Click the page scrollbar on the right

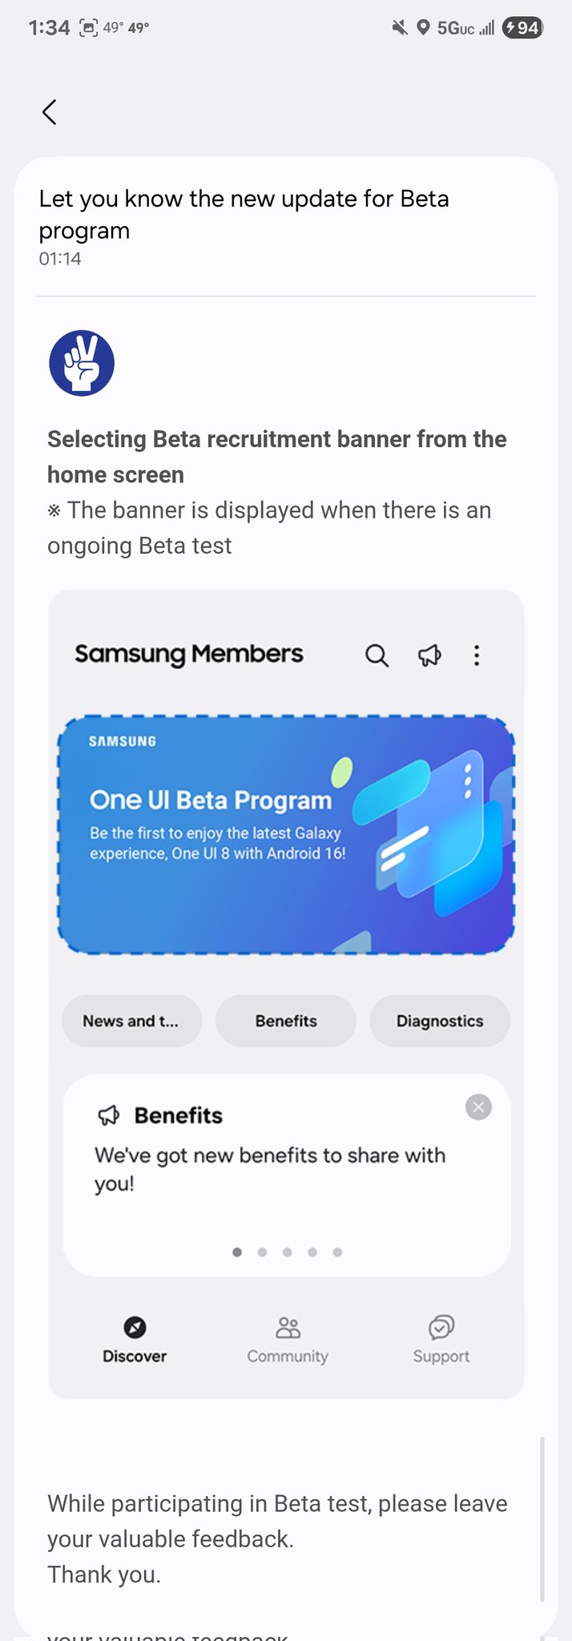542,1518
